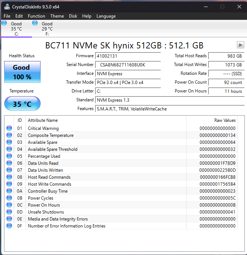This screenshot has height=255, width=247.
Task: Open the Edit menu
Action: coord(19,16)
